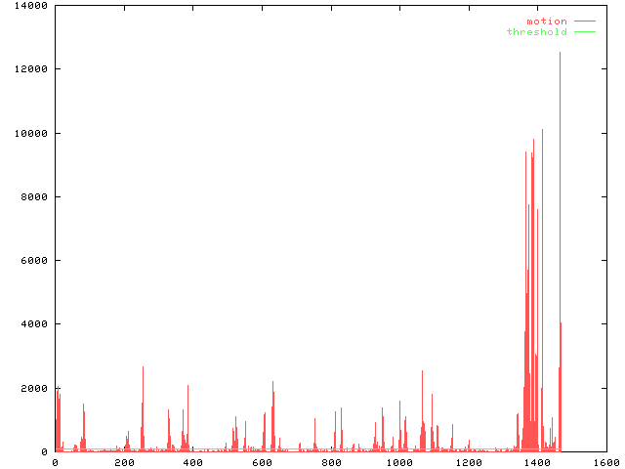Pick the 10000 y-axis tick label
This screenshot has width=625, height=469.
pyautogui.click(x=32, y=133)
